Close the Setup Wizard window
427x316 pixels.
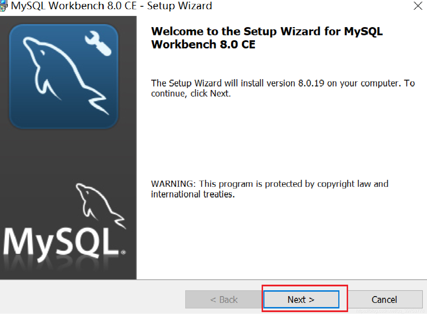[418, 6]
